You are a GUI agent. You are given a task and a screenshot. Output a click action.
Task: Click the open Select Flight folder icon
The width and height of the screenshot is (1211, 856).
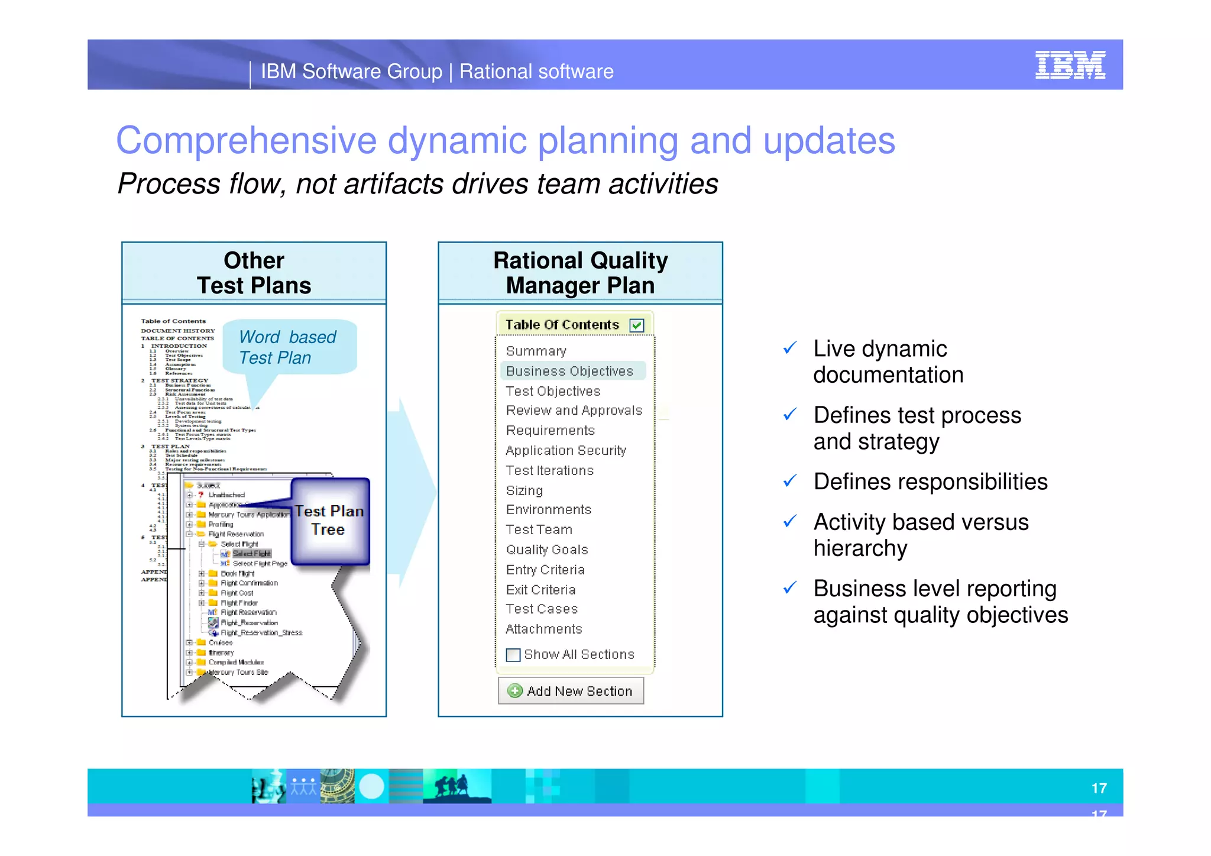(x=213, y=544)
